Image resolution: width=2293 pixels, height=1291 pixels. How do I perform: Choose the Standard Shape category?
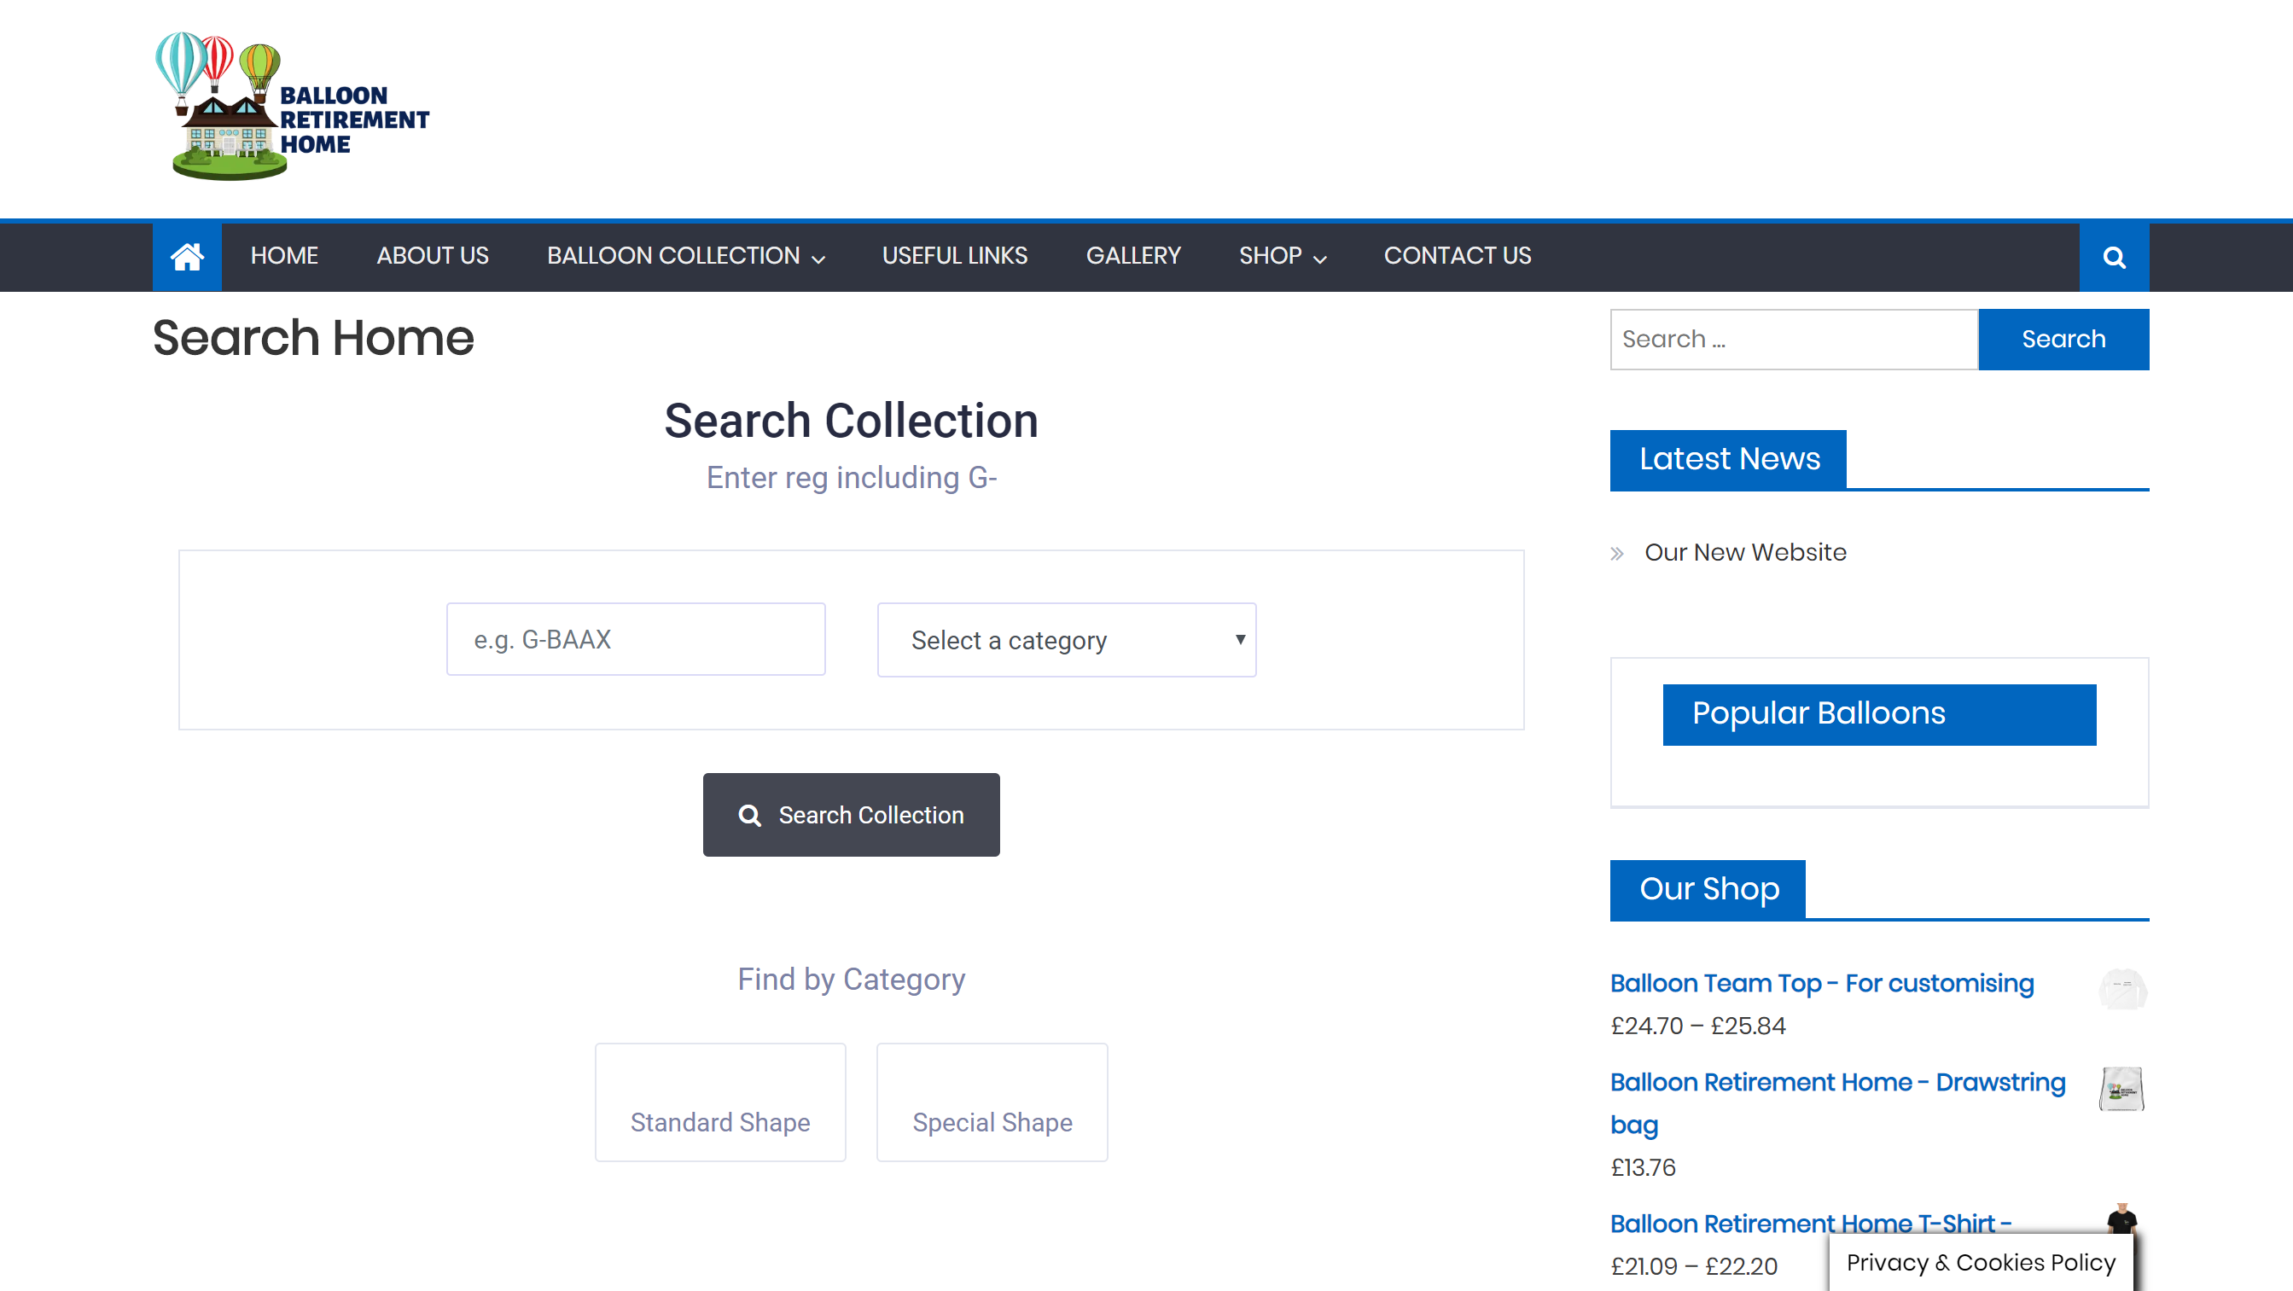tap(720, 1102)
